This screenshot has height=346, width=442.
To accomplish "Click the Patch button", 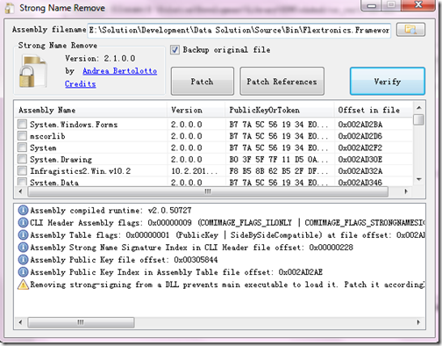I will coord(203,82).
